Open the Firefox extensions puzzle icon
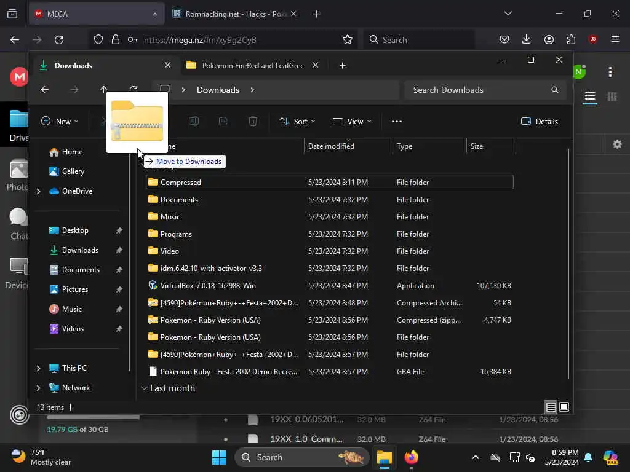The height and width of the screenshot is (472, 630). 571,39
